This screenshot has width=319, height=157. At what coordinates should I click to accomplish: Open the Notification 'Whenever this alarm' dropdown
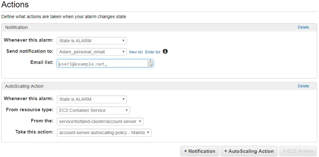92,40
